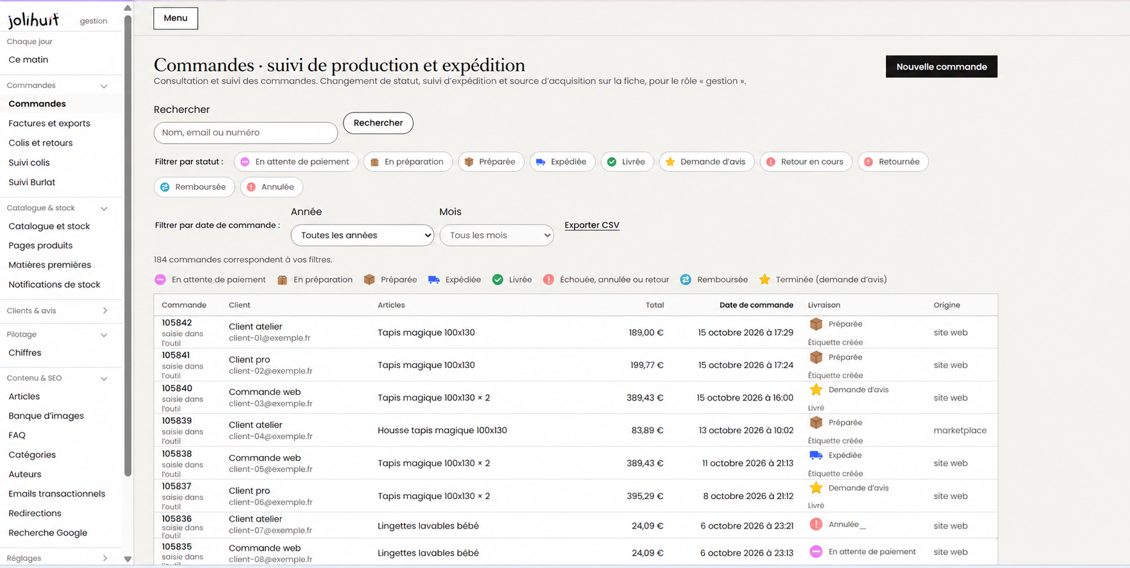
Task: Toggle the Retournée filter chip
Action: (x=893, y=162)
